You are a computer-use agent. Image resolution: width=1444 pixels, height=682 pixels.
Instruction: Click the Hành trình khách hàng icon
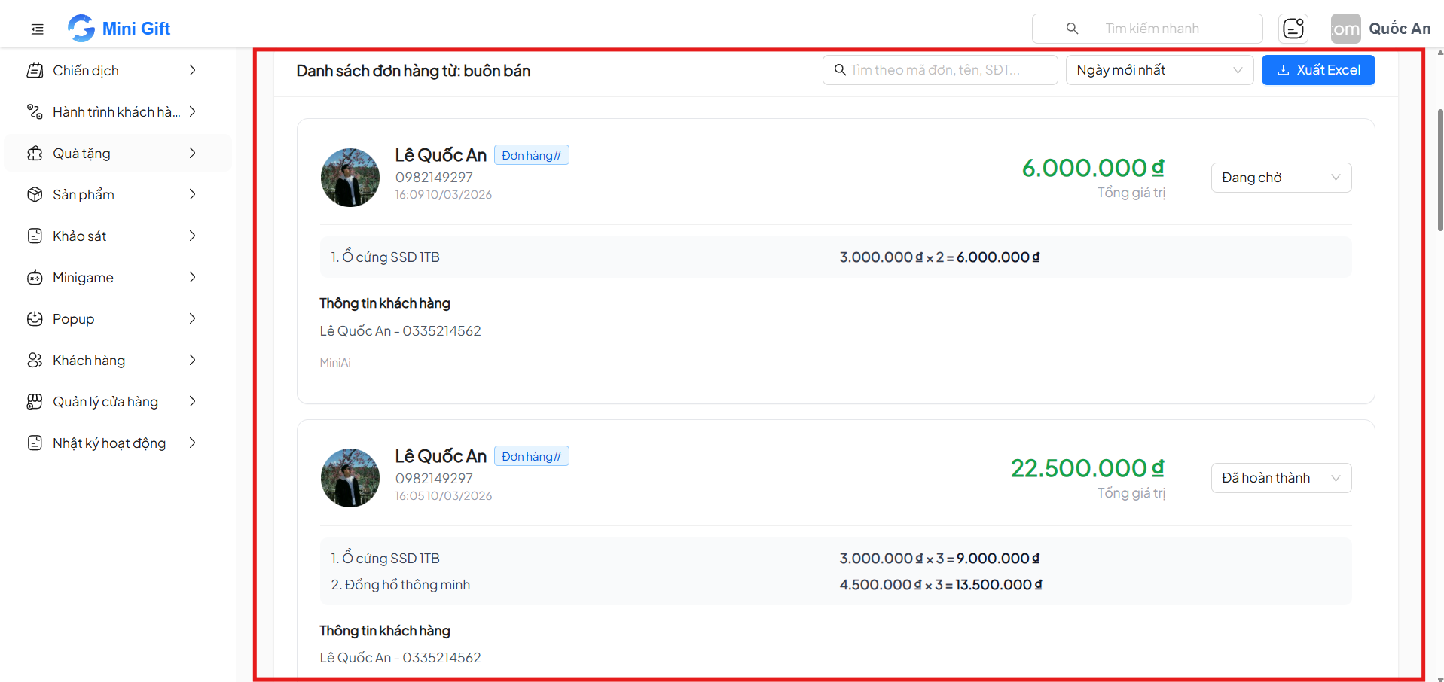[35, 112]
